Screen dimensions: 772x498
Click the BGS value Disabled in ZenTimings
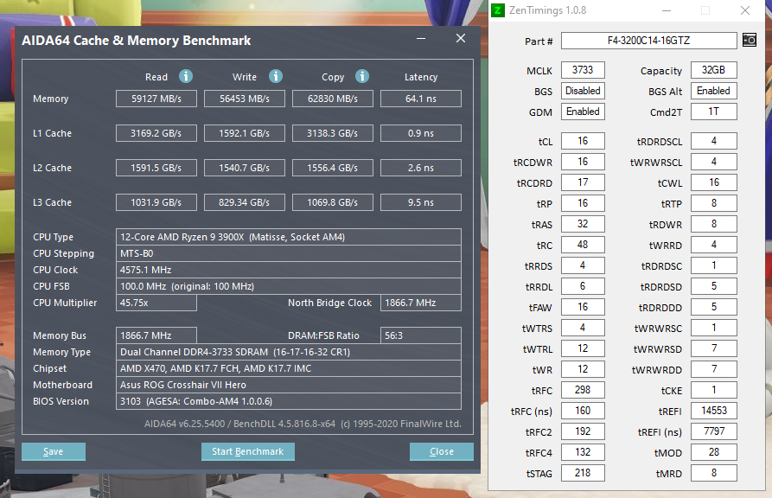583,91
